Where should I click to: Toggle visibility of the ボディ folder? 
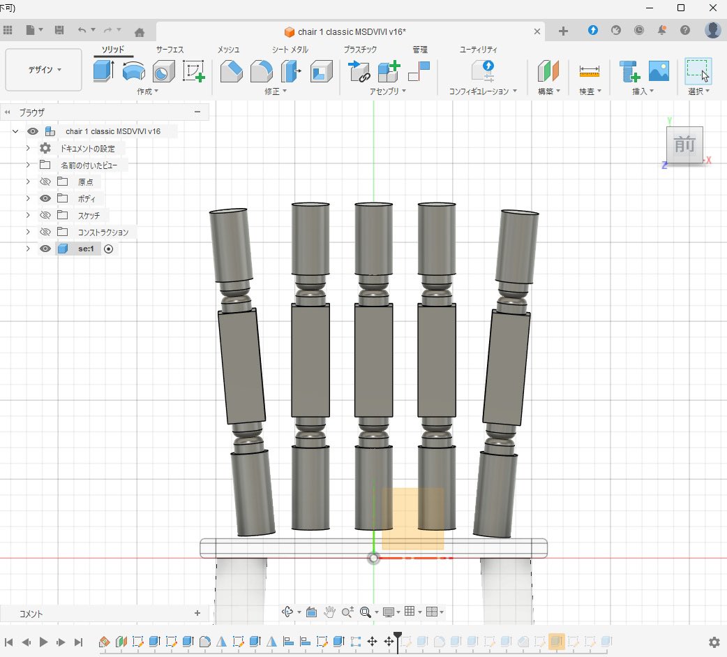[45, 198]
